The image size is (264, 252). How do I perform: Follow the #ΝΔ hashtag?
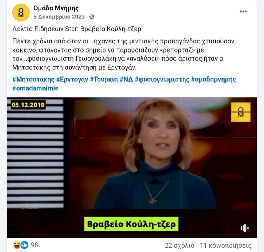(126, 79)
